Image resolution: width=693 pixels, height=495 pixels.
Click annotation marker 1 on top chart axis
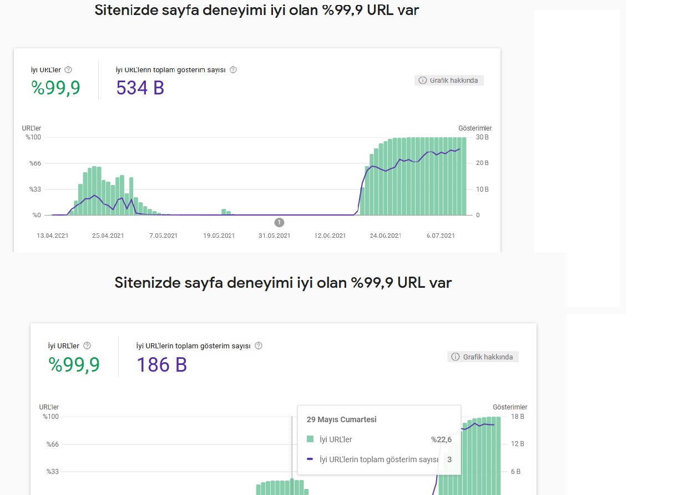279,222
